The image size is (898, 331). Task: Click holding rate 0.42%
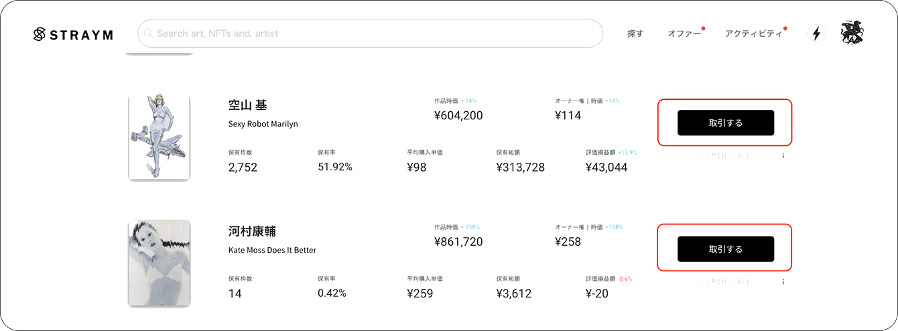pos(332,293)
